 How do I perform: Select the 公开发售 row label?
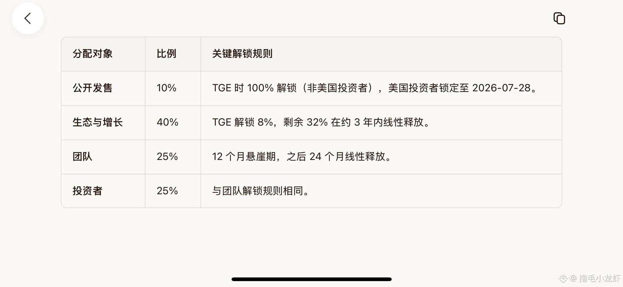(x=93, y=88)
